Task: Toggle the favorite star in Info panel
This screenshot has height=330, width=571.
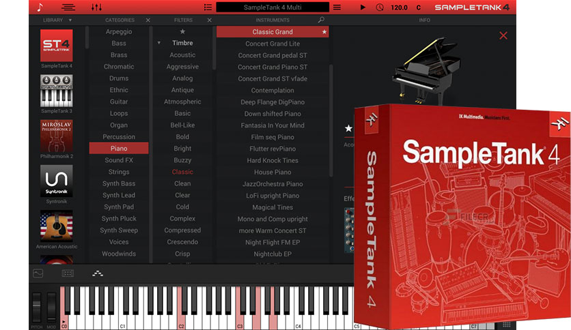Action: point(348,128)
